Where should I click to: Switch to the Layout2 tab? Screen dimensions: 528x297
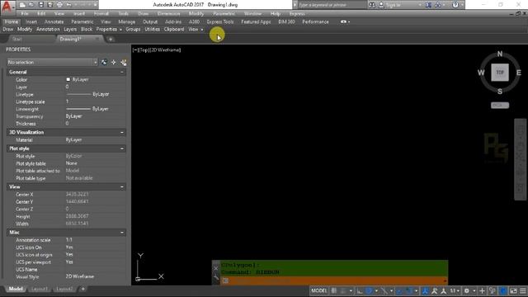click(64, 289)
